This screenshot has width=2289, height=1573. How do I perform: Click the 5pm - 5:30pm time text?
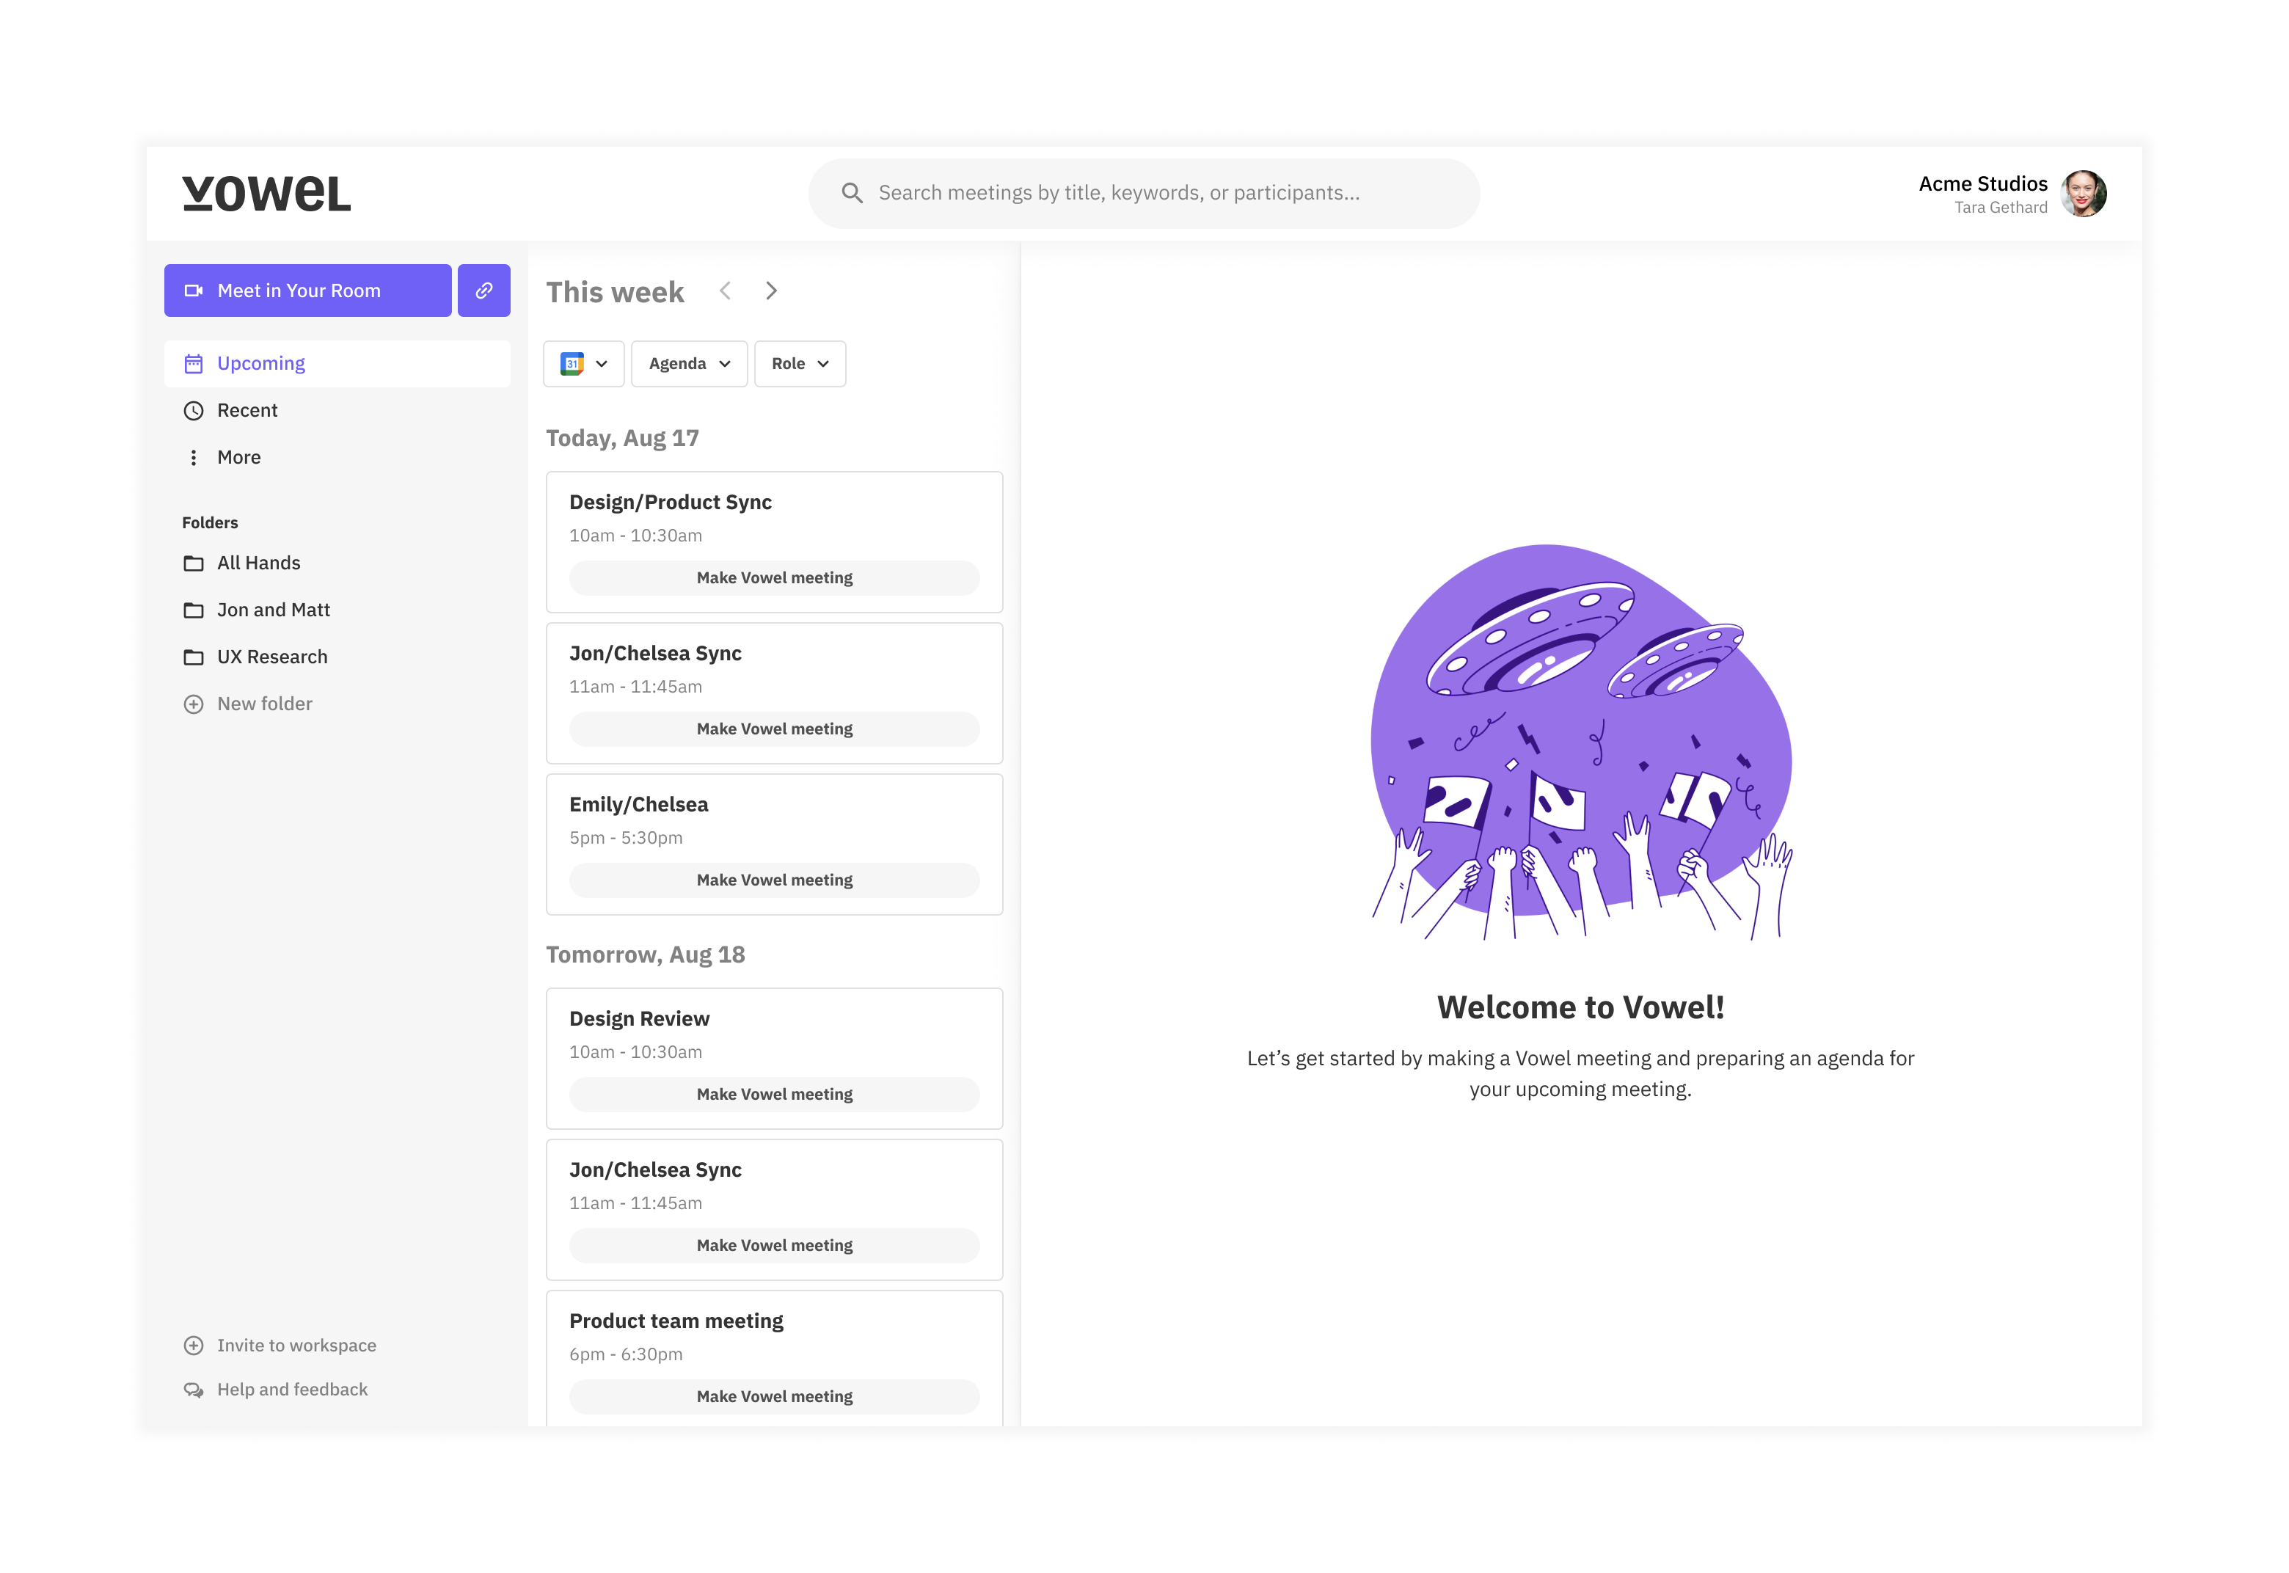pos(626,838)
